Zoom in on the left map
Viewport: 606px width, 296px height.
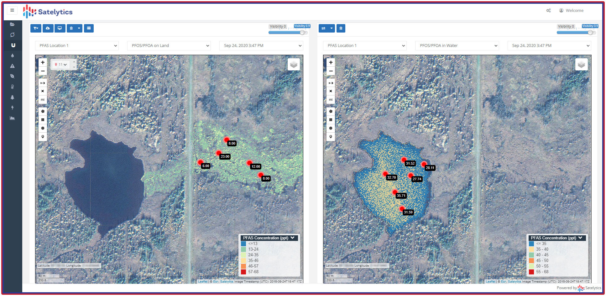point(43,63)
